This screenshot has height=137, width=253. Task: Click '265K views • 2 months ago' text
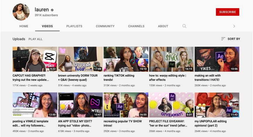210,85
